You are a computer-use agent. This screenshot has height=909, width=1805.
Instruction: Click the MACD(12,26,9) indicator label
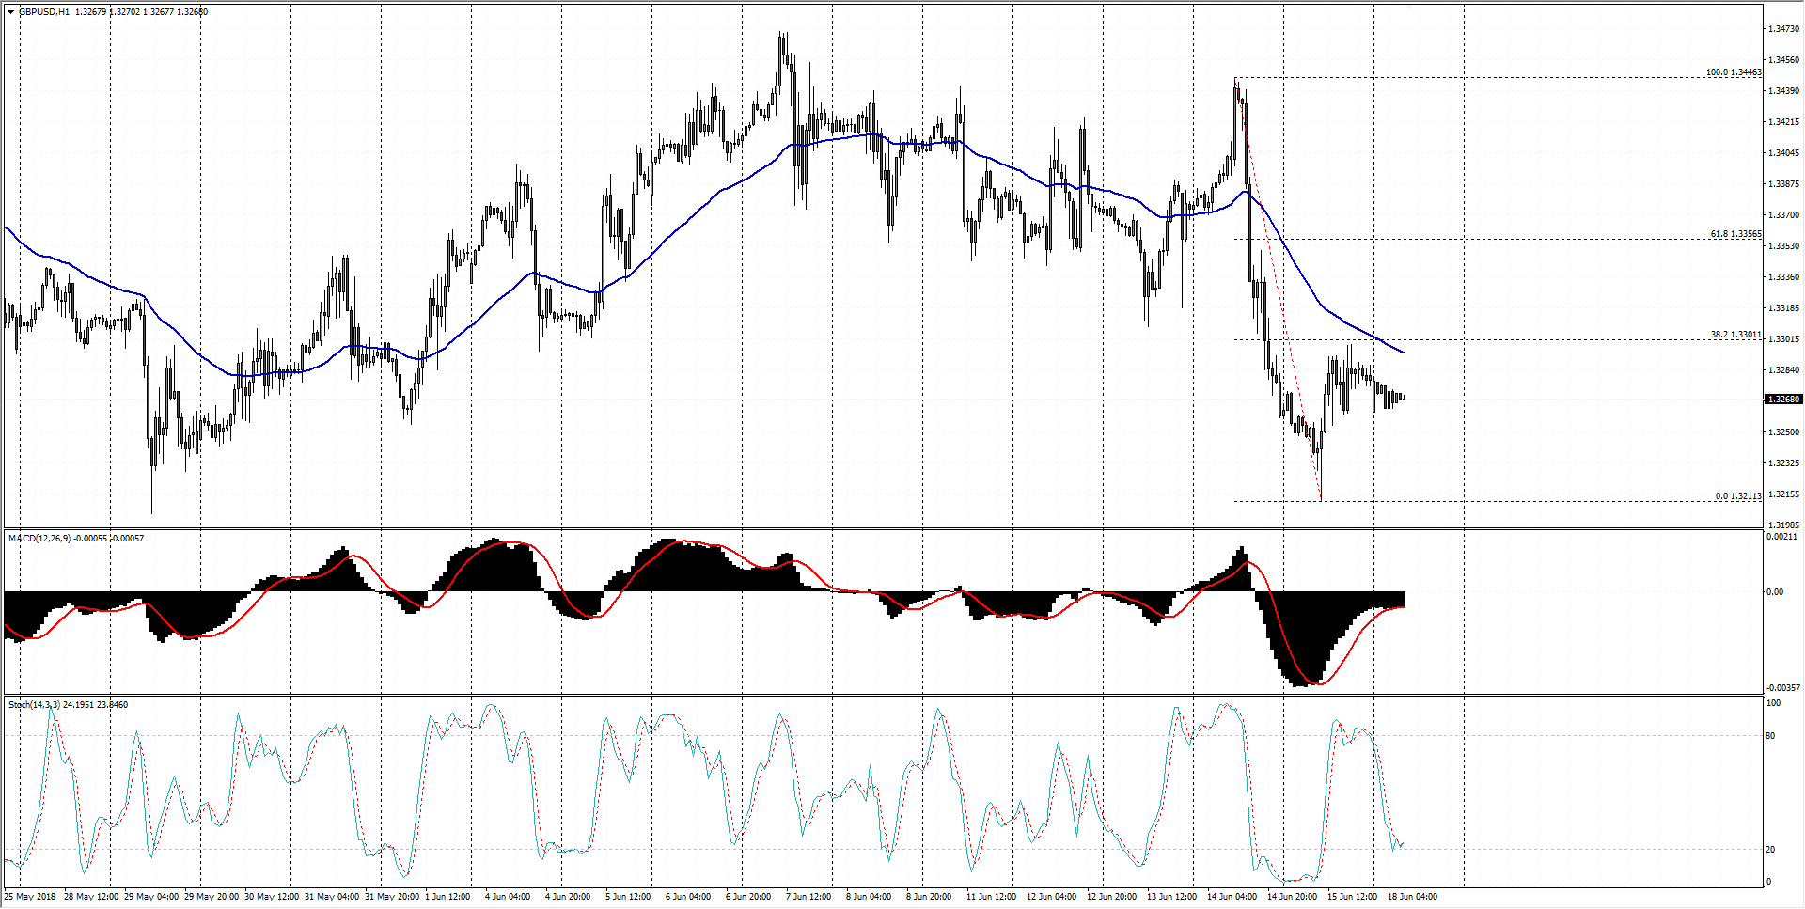tap(39, 539)
